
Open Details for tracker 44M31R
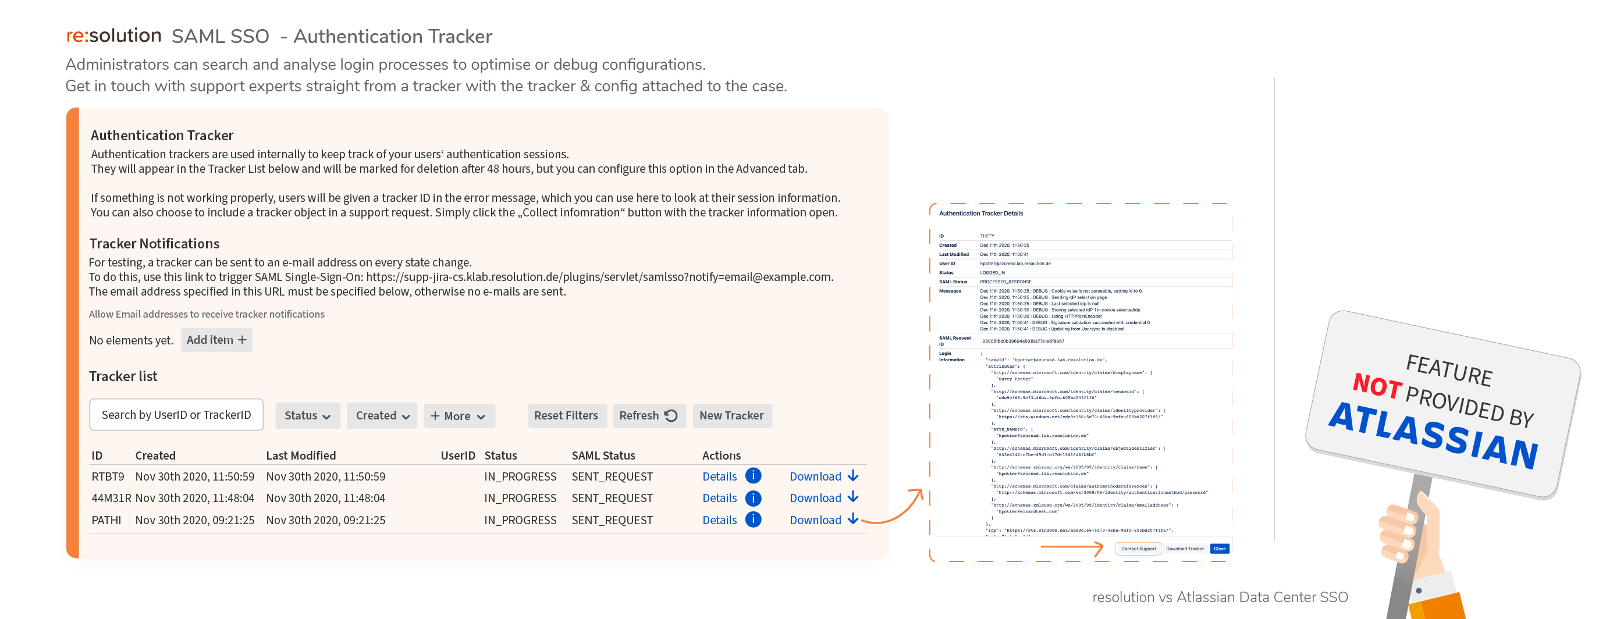(x=719, y=498)
